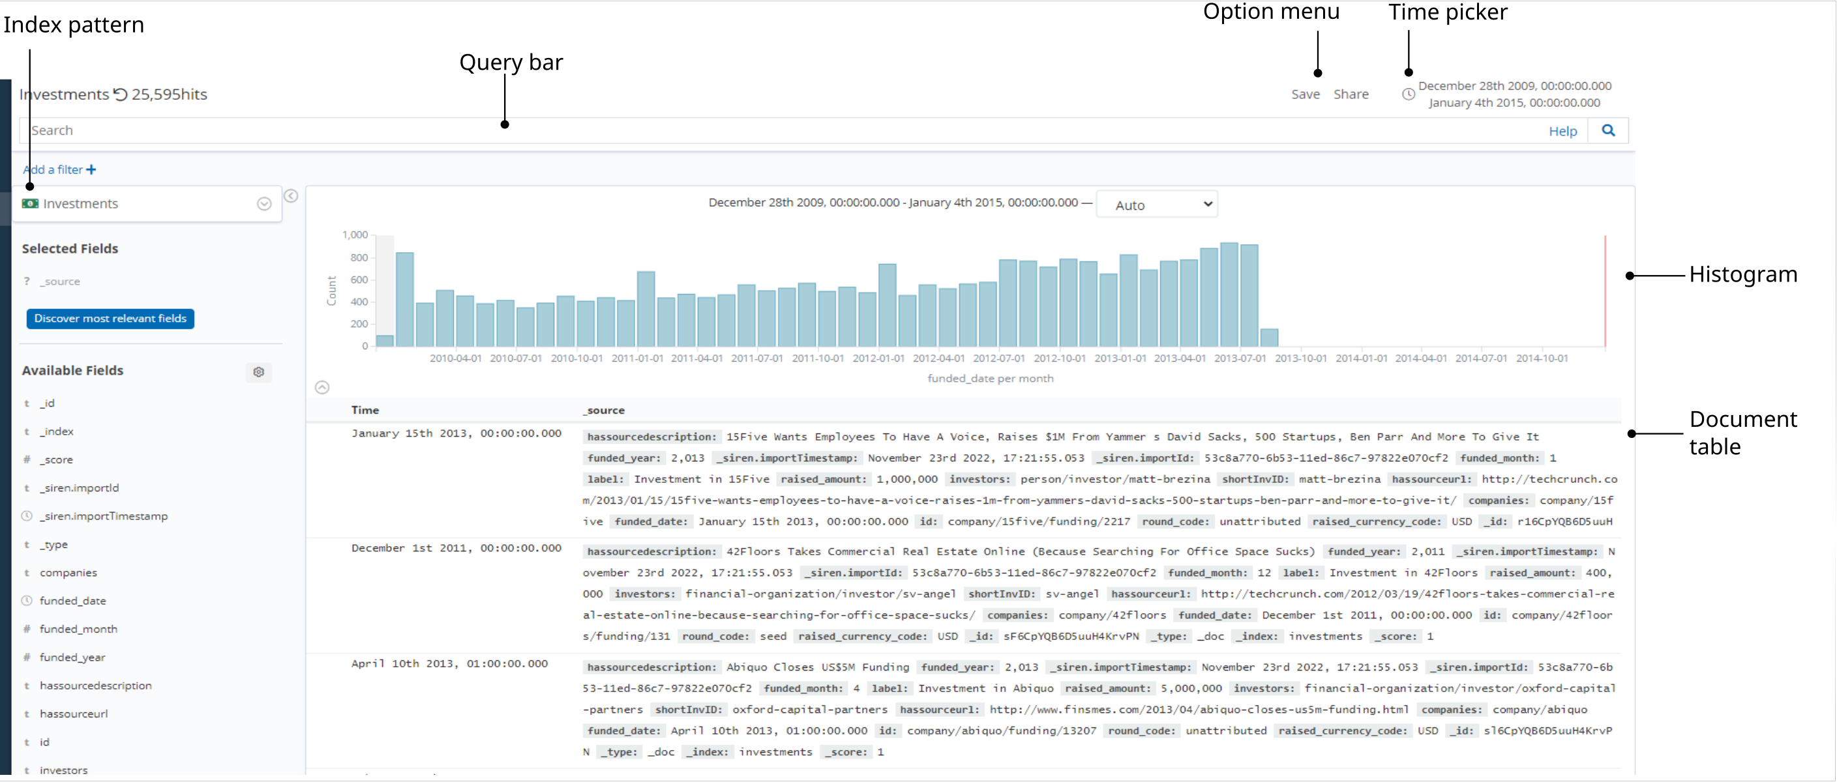Click inside the Search query input
The width and height of the screenshot is (1837, 782).
(x=713, y=130)
